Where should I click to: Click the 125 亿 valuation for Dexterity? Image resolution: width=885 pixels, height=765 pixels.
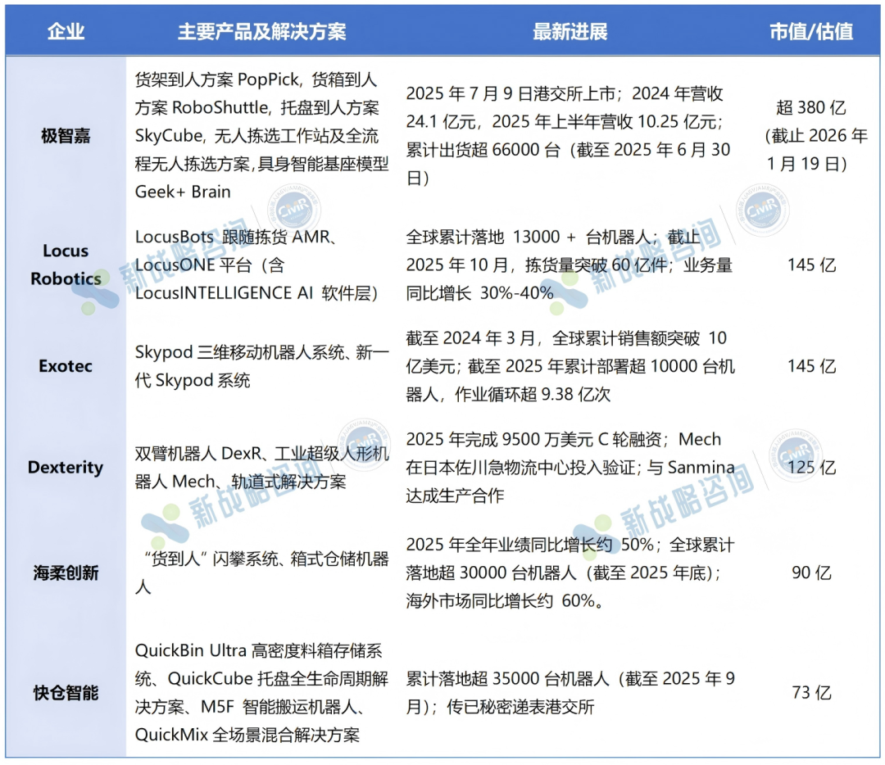(x=810, y=468)
